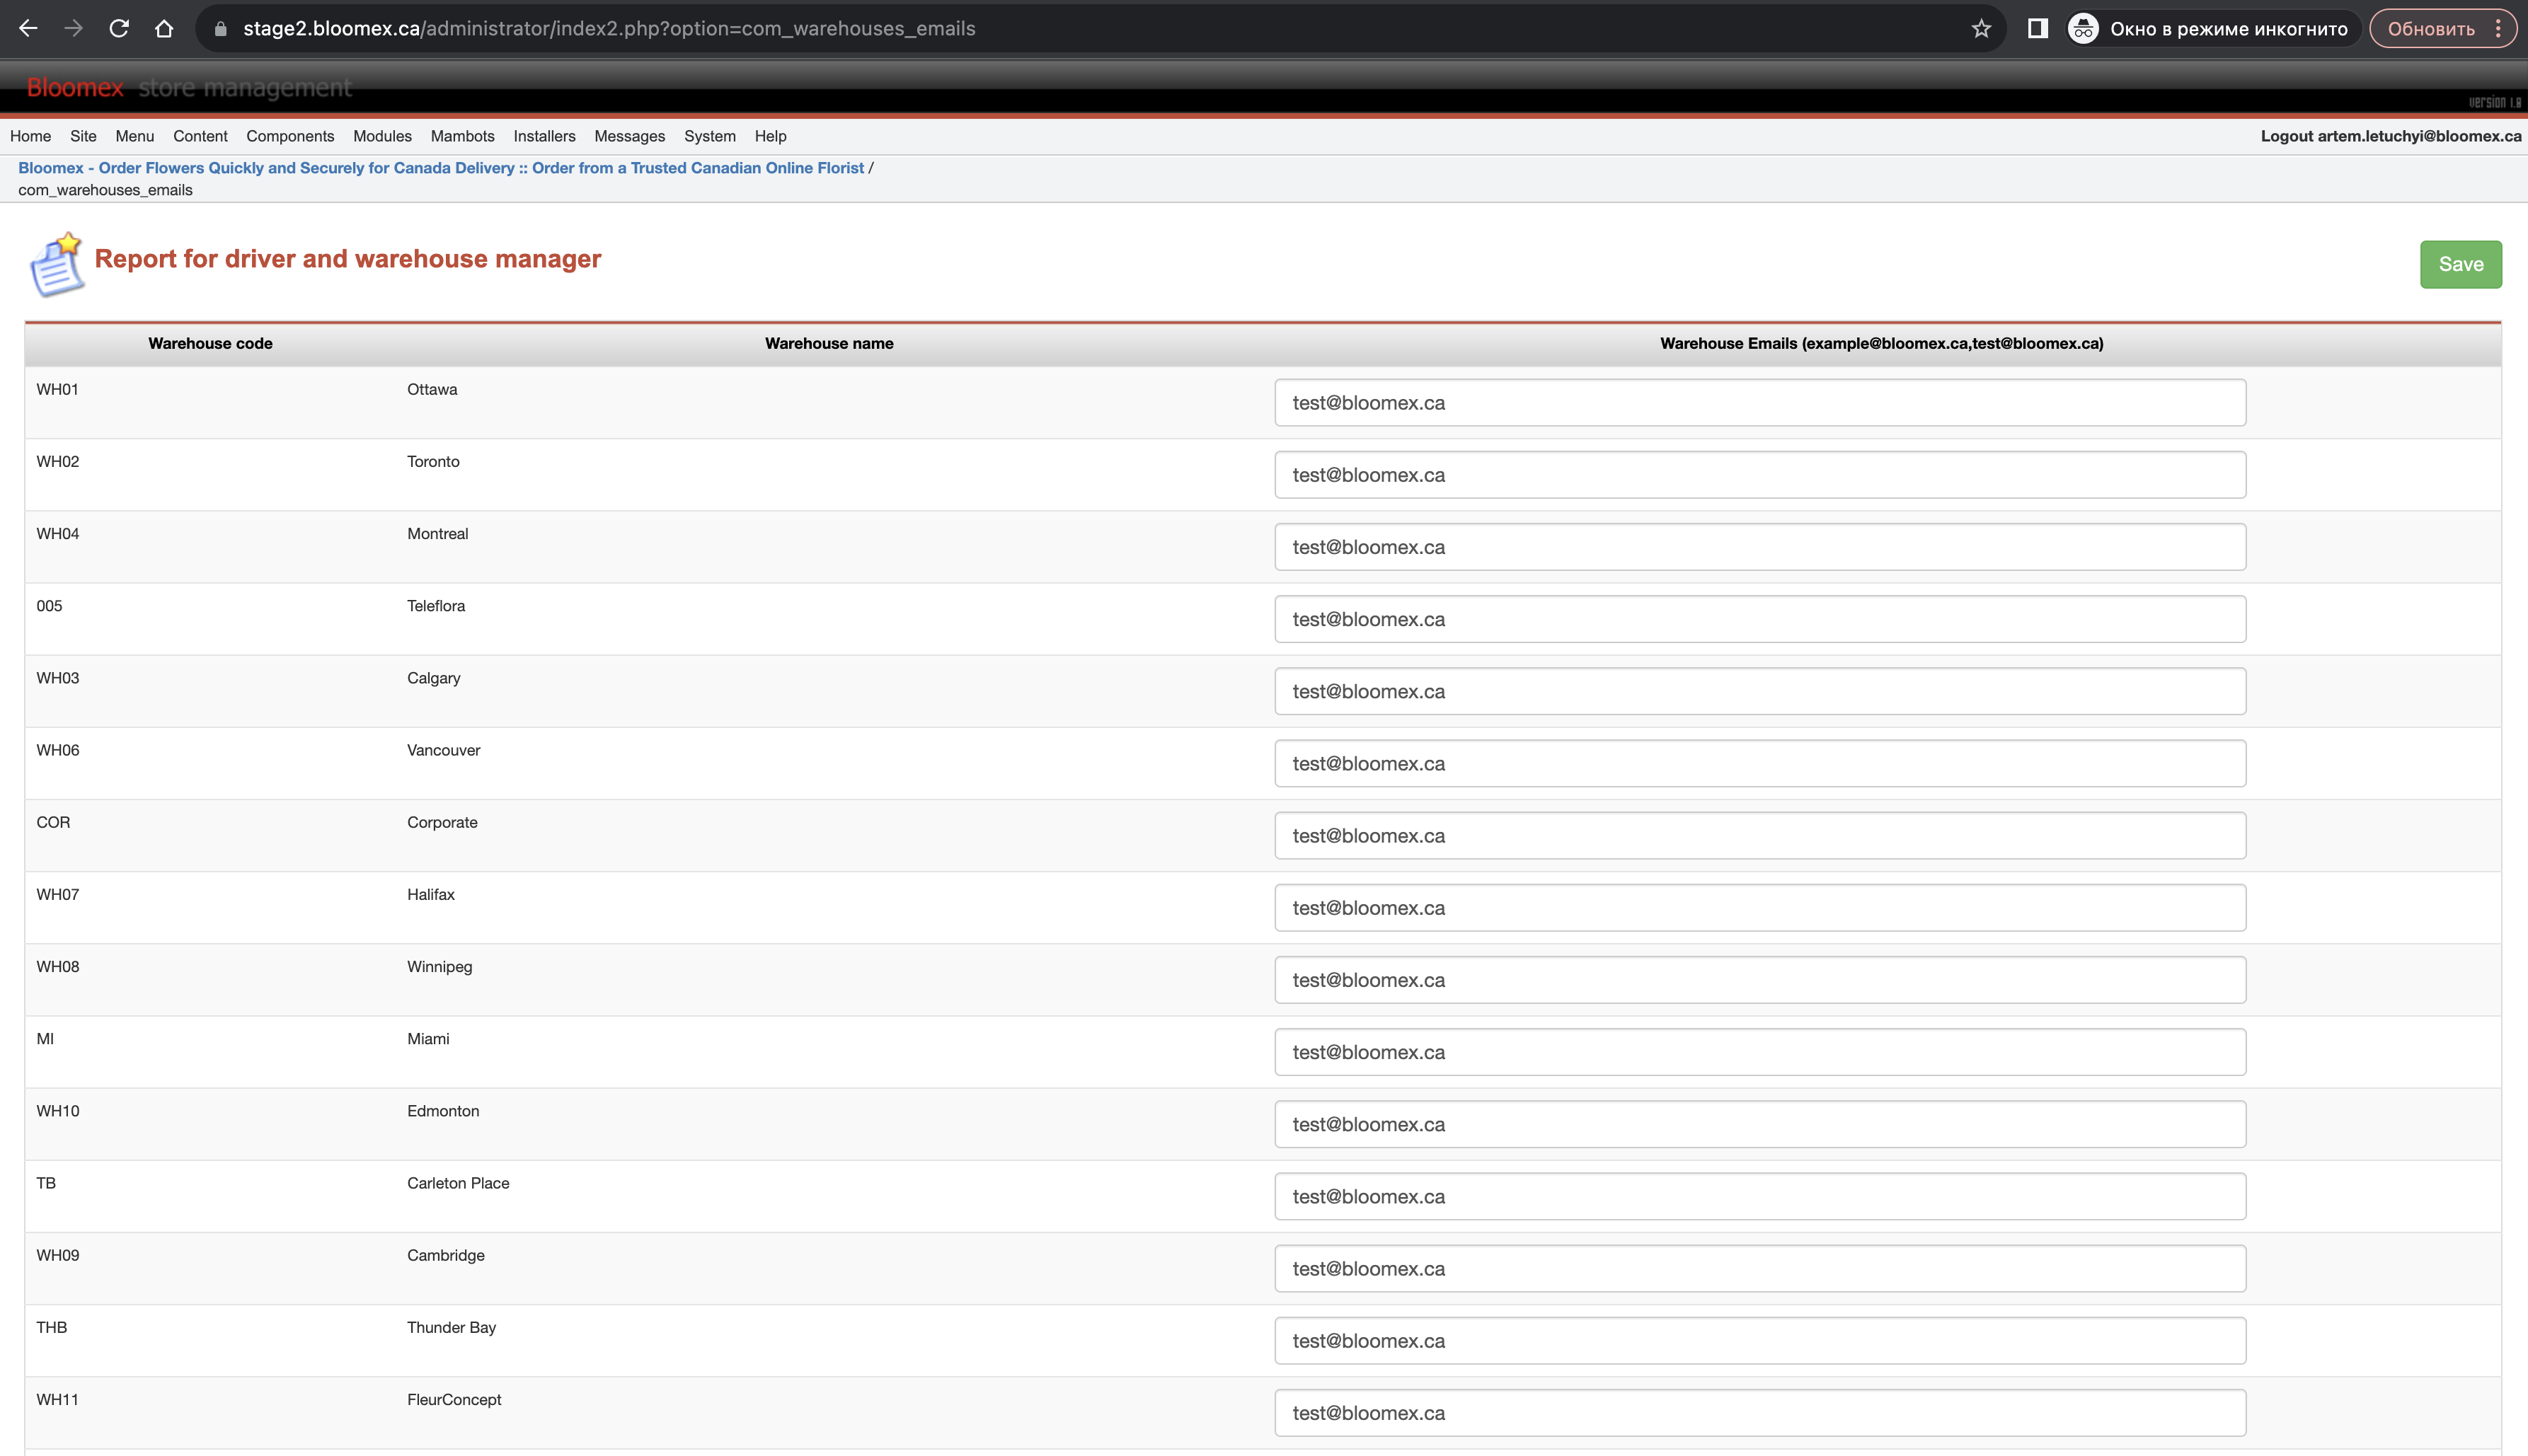
Task: View site security lock icon
Action: [221, 29]
